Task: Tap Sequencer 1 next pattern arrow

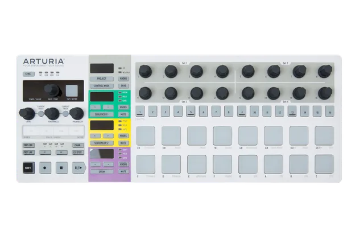Action: pyautogui.click(x=108, y=108)
